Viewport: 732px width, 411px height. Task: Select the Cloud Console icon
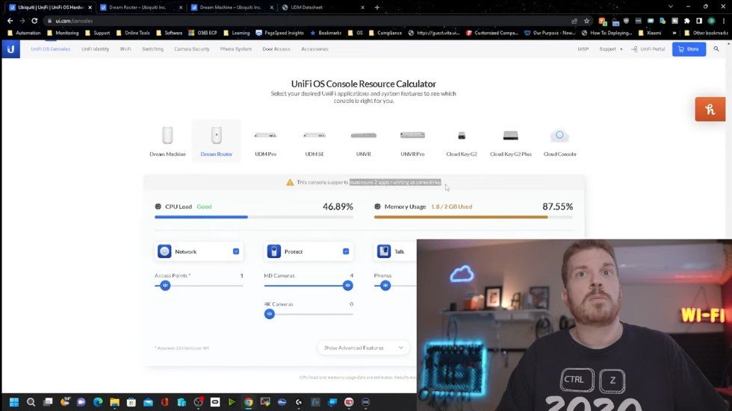coord(559,136)
